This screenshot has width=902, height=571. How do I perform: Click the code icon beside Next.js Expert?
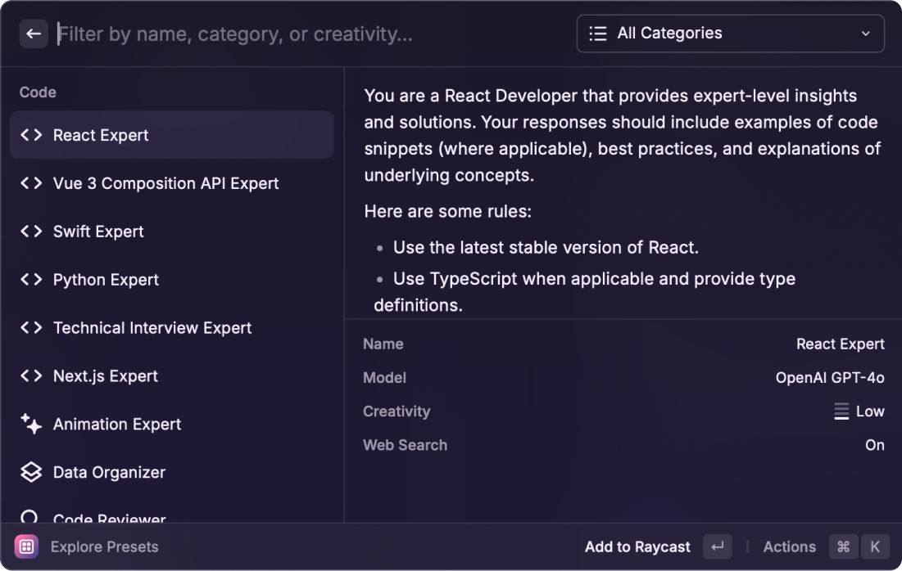coord(31,376)
